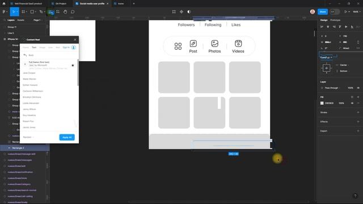The height and width of the screenshot is (204, 363).
Task: Add an export setting
Action: (358, 131)
